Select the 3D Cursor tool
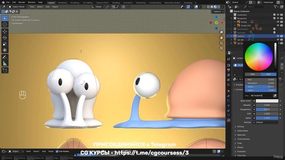This screenshot has width=285, height=160. pos(5,24)
